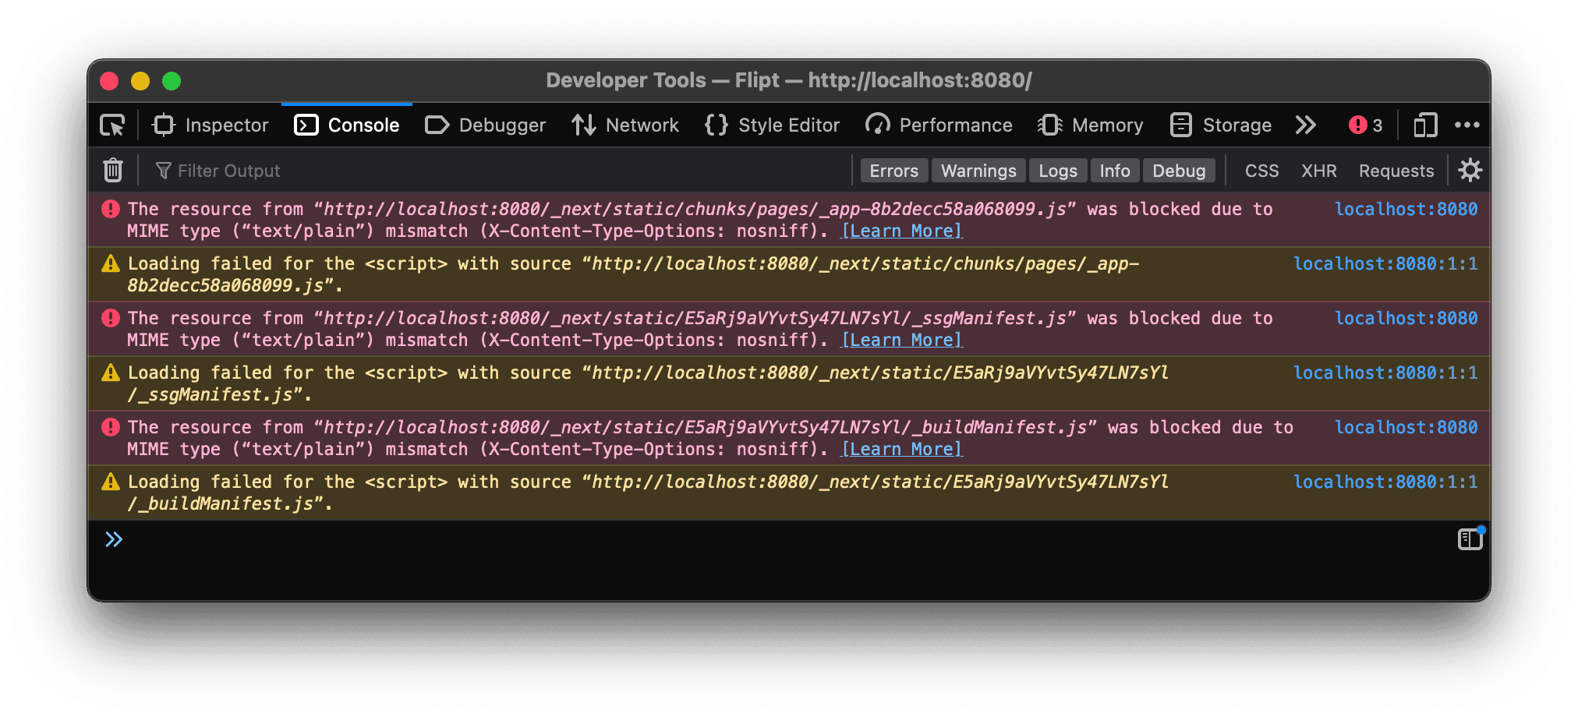Select the Logs filter tab

(1058, 170)
